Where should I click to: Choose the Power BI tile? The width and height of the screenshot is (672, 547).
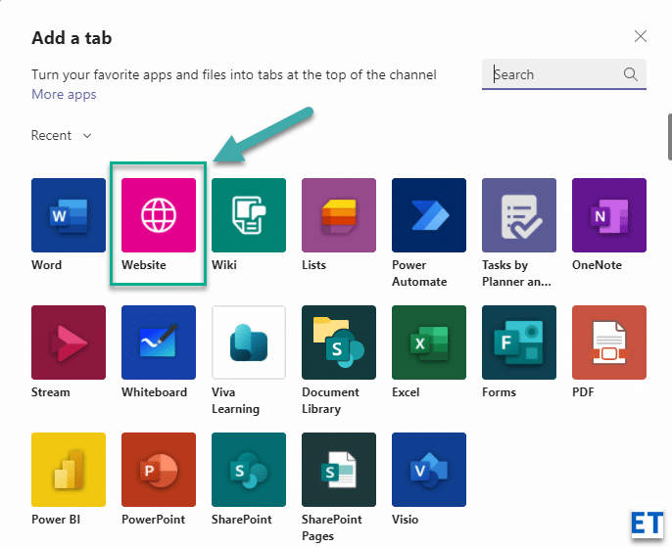click(x=69, y=470)
